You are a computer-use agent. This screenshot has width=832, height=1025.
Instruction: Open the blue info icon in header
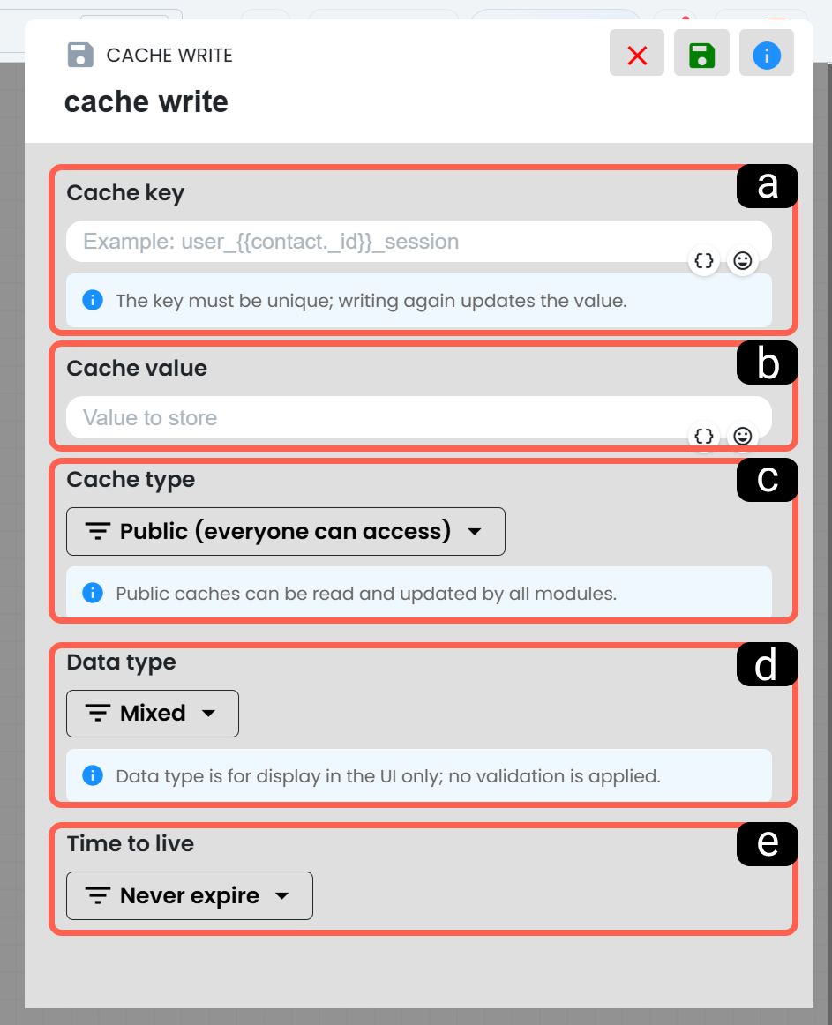coord(766,53)
